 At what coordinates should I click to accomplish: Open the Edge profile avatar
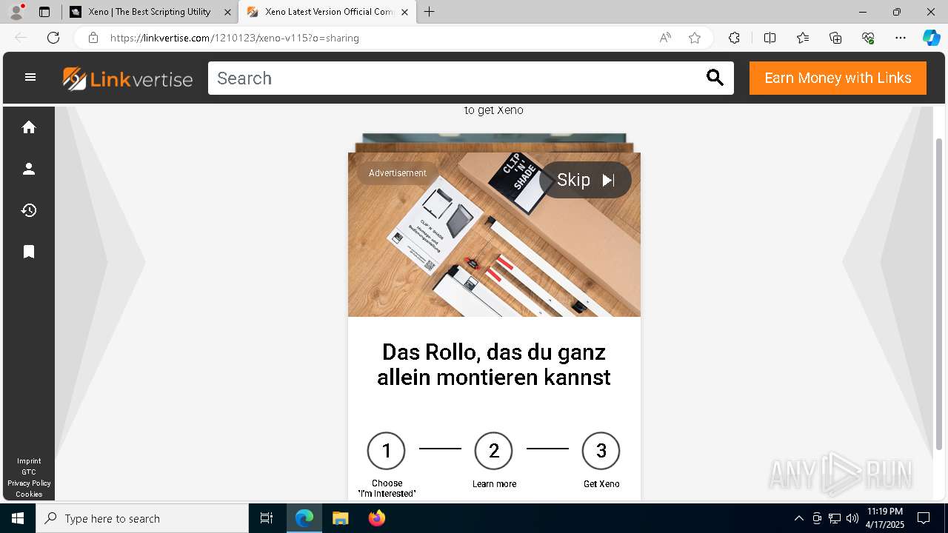[16, 12]
